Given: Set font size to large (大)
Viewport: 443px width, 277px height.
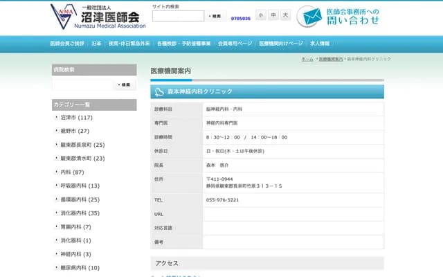Looking at the screenshot, I should 286,15.
